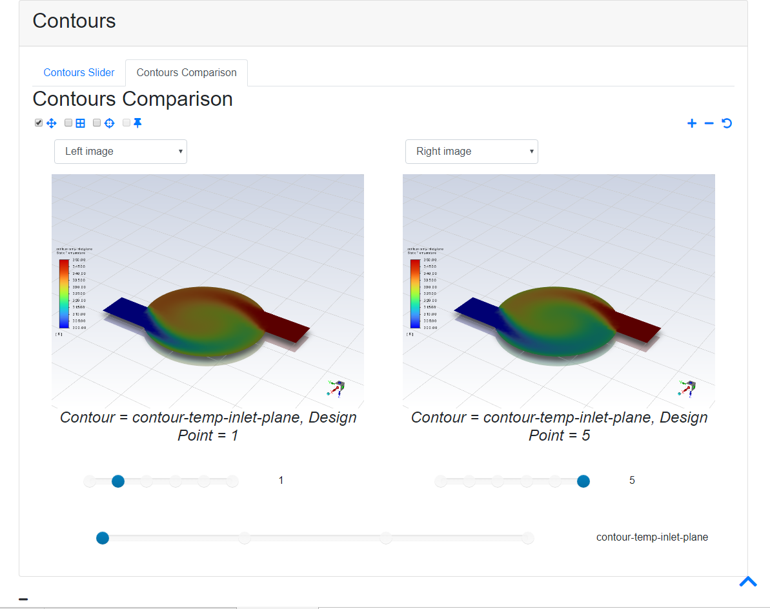This screenshot has height=609, width=770.
Task: Open the Right image dropdown
Action: click(x=471, y=151)
